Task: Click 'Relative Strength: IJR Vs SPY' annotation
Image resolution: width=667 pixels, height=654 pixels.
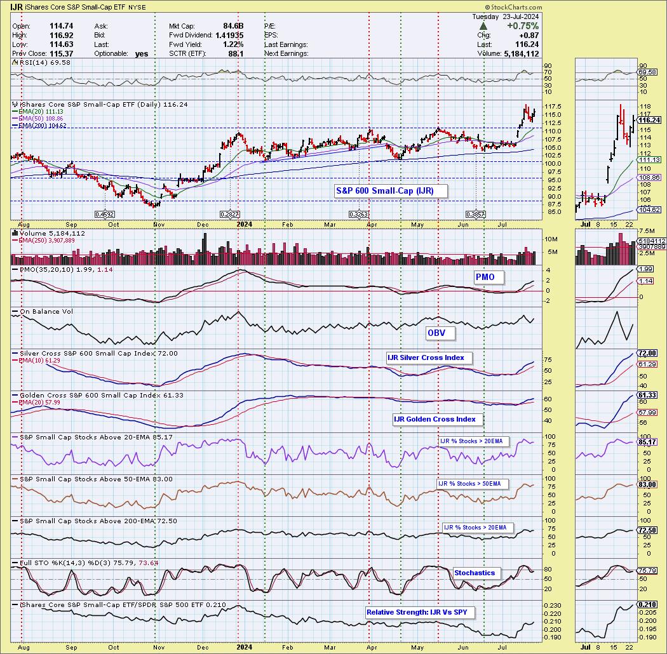Action: pos(420,612)
